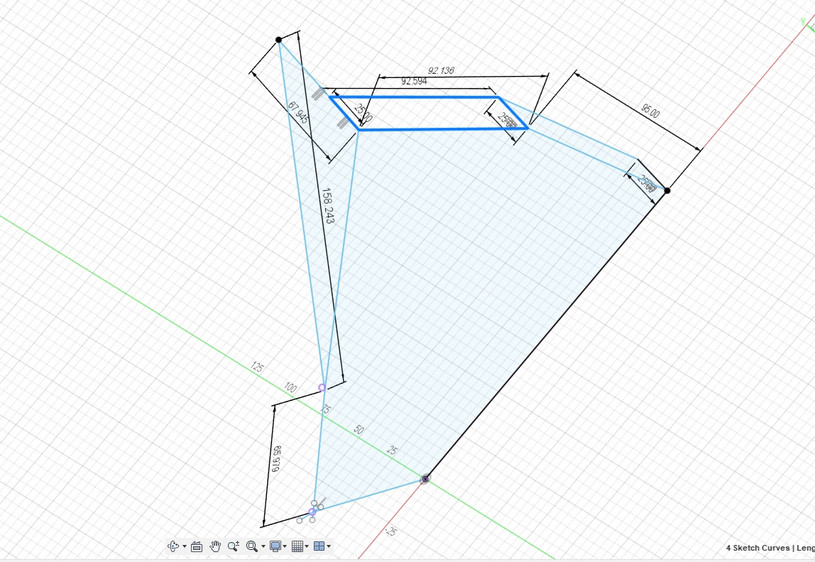The width and height of the screenshot is (815, 562).
Task: Select the 158.243 dimension value
Action: (x=328, y=206)
